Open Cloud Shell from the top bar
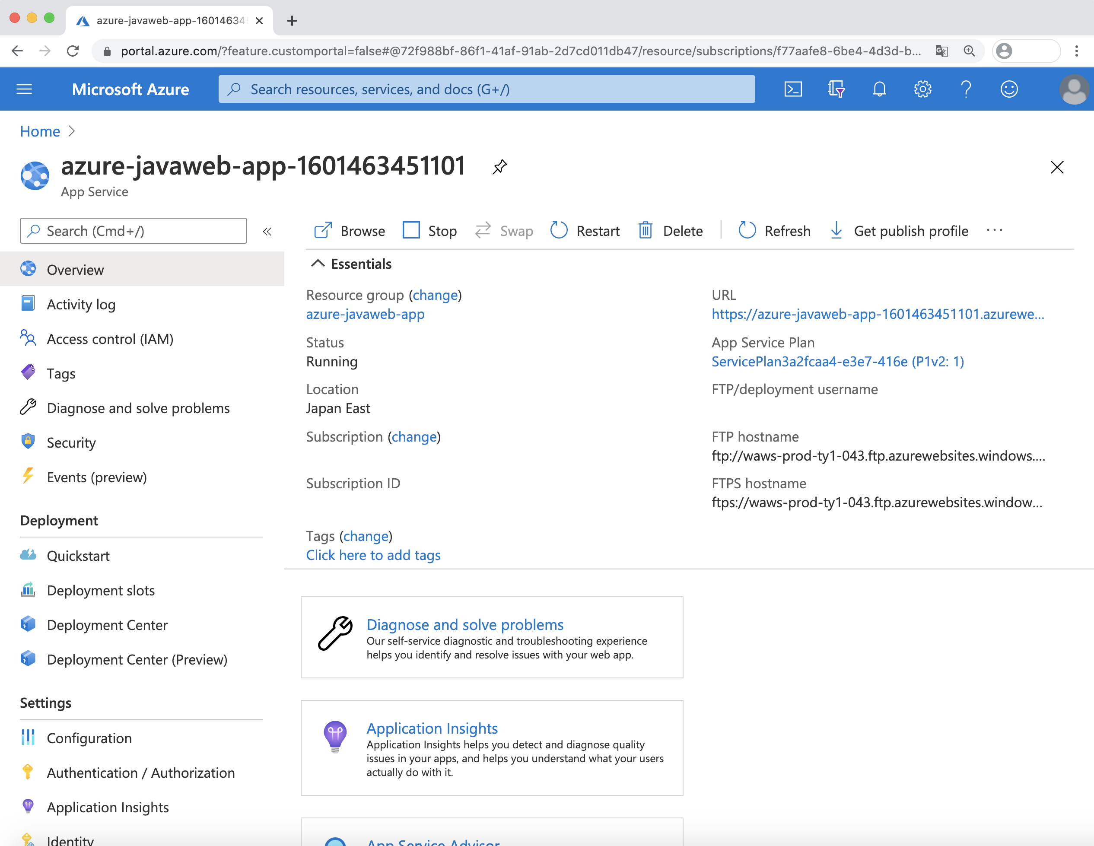The height and width of the screenshot is (846, 1094). 793,89
